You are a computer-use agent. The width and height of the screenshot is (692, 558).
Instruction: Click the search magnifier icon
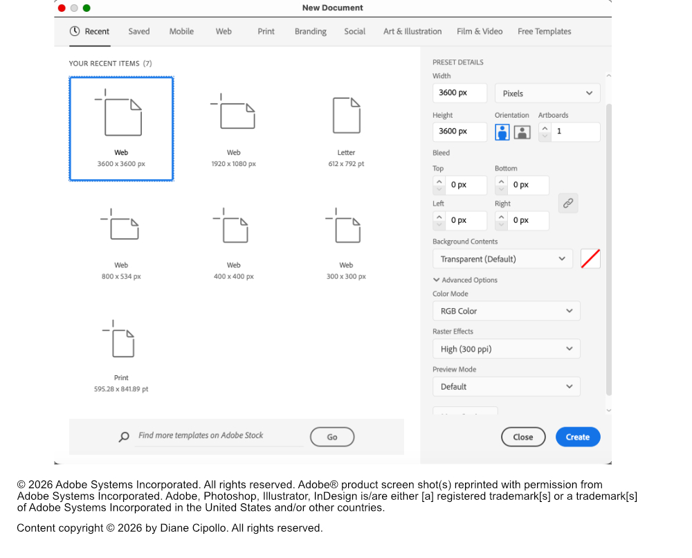[124, 437]
